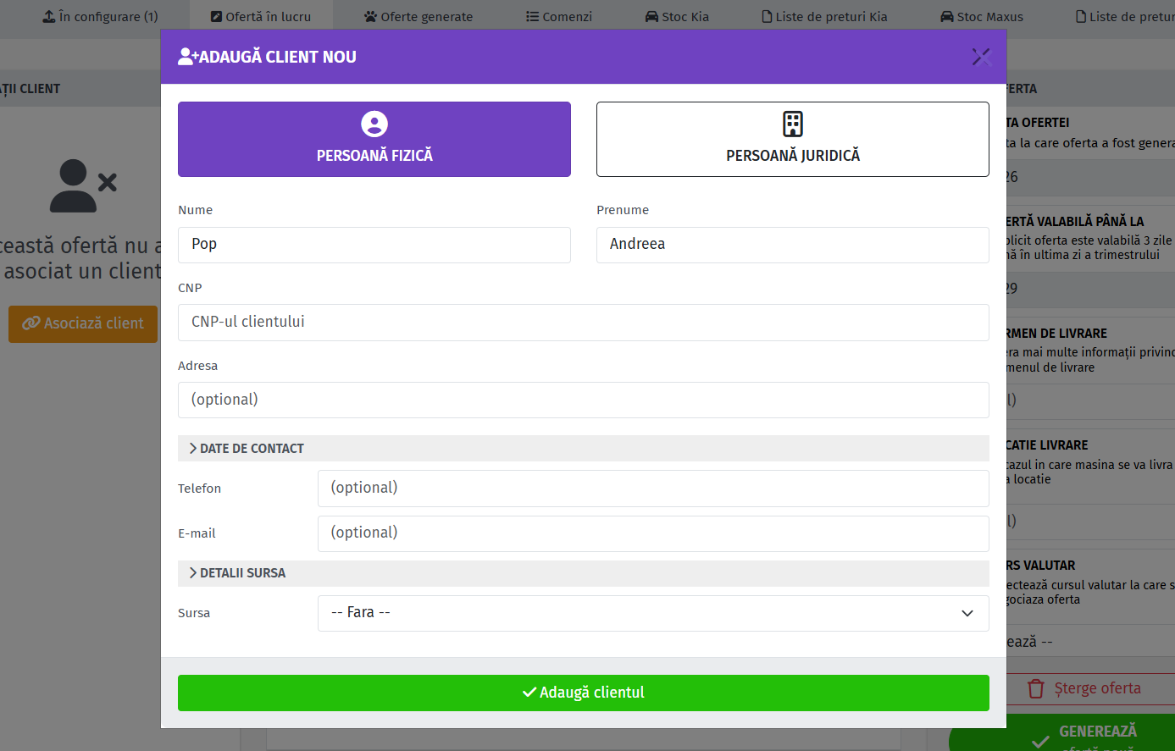Click the add-user icon in dialog header
This screenshot has height=751, width=1175.
point(188,57)
